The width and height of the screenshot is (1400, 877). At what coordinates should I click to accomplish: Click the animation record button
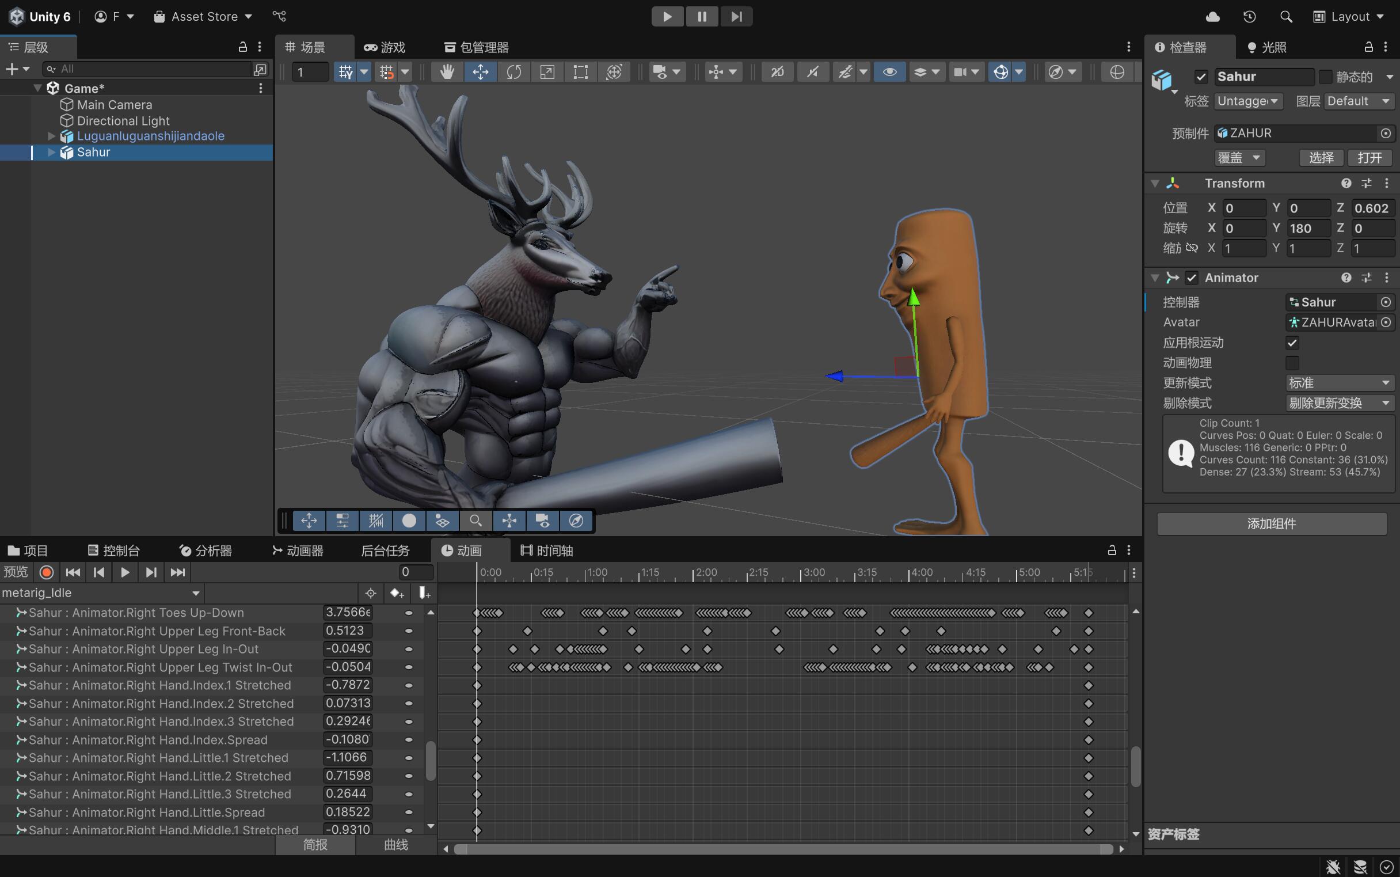(47, 572)
